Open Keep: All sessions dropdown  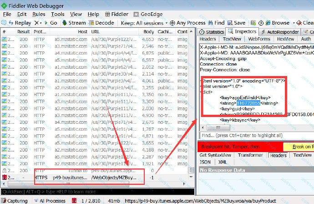(x=144, y=23)
